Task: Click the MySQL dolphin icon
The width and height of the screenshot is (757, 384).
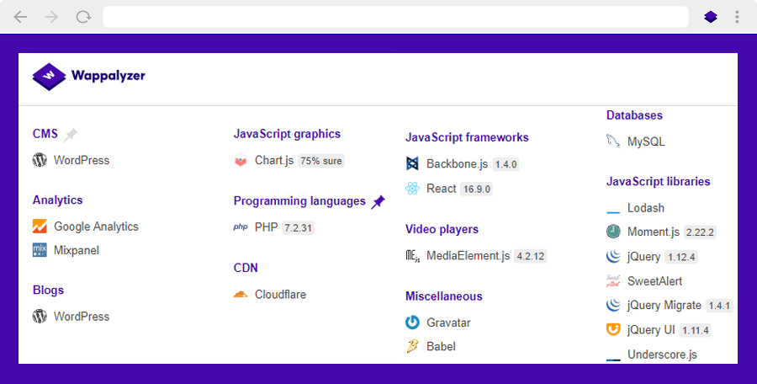Action: tap(613, 141)
